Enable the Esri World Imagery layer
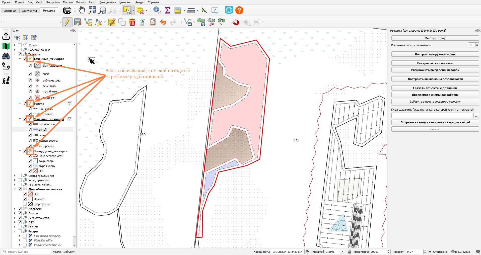 pyautogui.click(x=25, y=236)
